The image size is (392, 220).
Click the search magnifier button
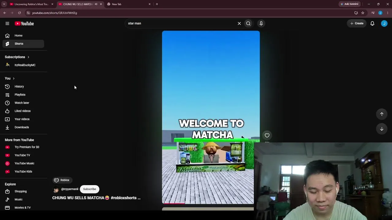point(248,23)
